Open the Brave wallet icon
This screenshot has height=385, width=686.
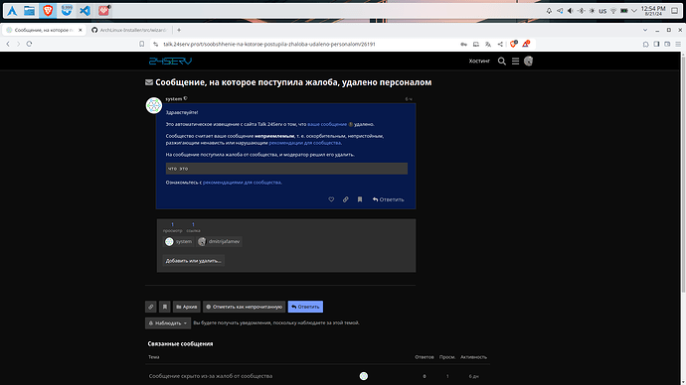[667, 44]
